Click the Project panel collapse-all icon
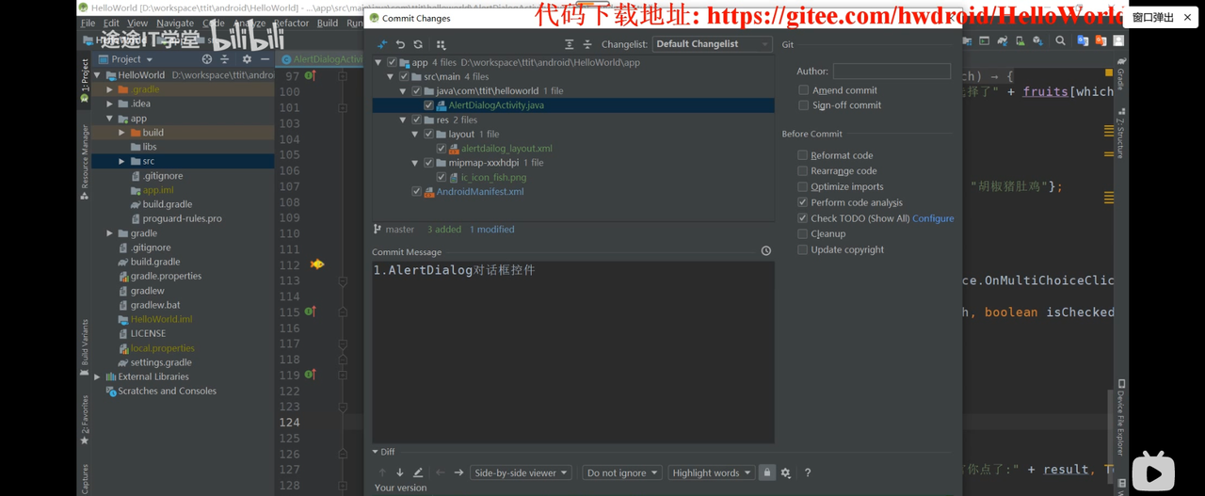Viewport: 1205px width, 496px height. [224, 59]
